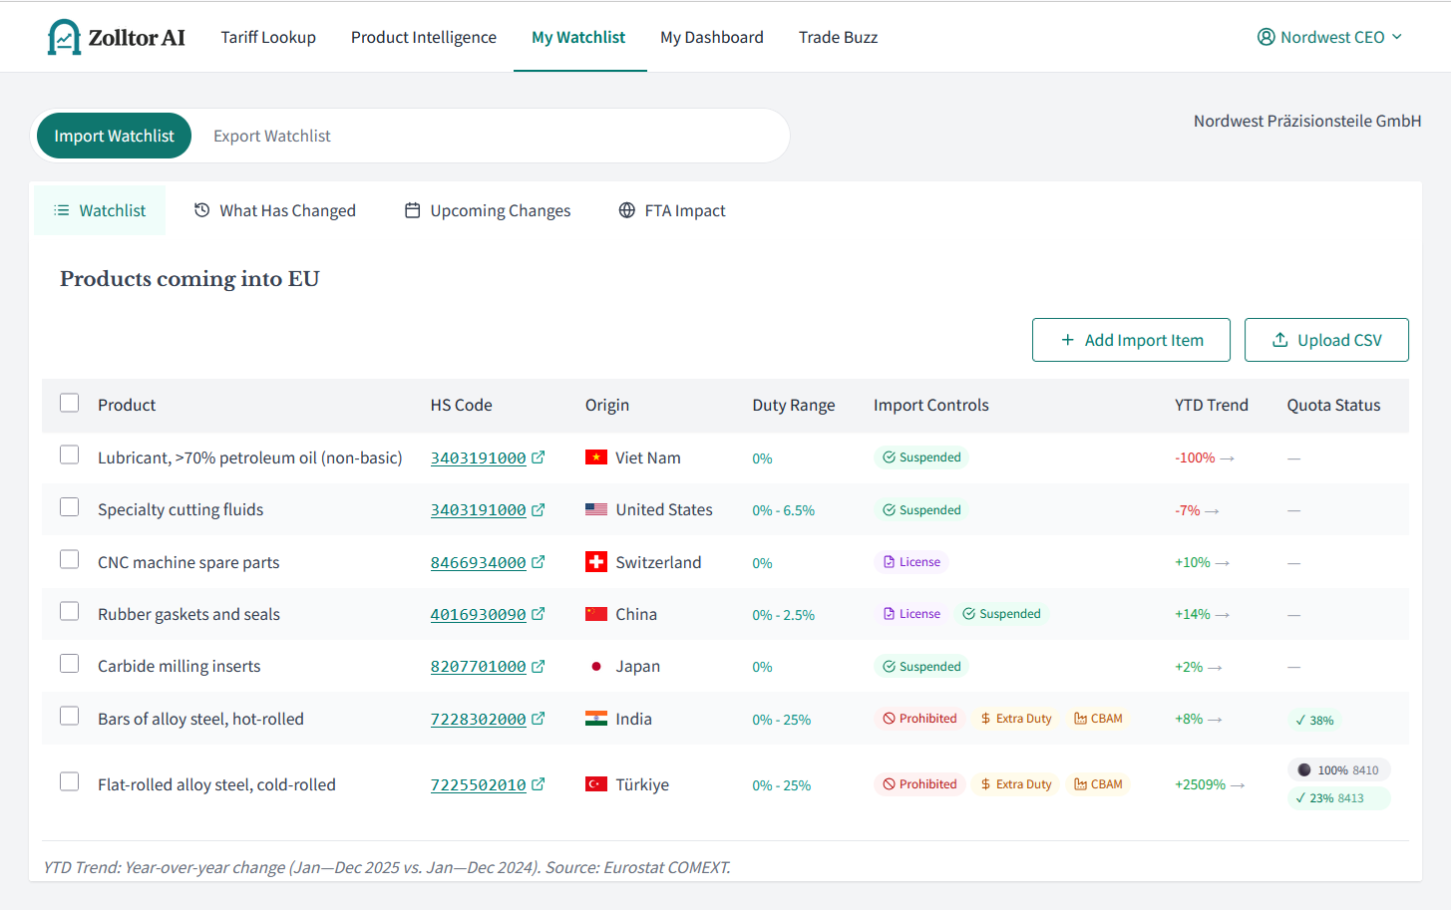
Task: Click the Prohibited icon on the Türkiye row
Action: [888, 784]
